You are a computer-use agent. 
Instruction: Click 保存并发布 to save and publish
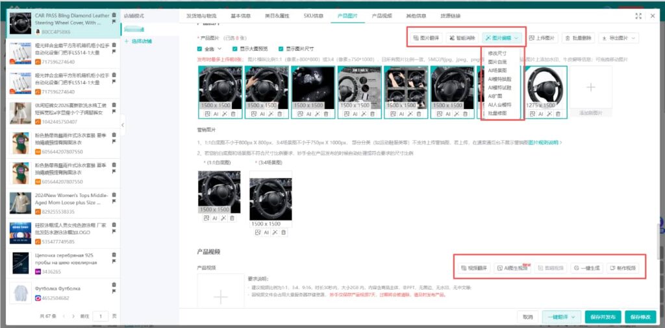[603, 316]
